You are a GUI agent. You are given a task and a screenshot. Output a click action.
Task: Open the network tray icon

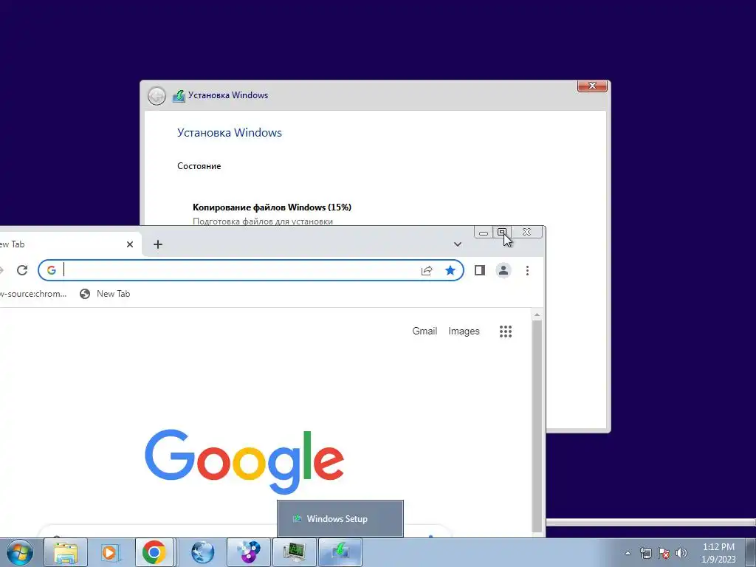click(645, 553)
